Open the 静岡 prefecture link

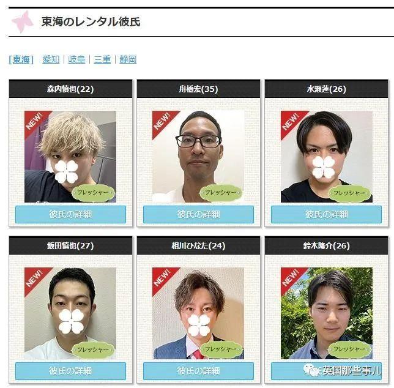128,59
